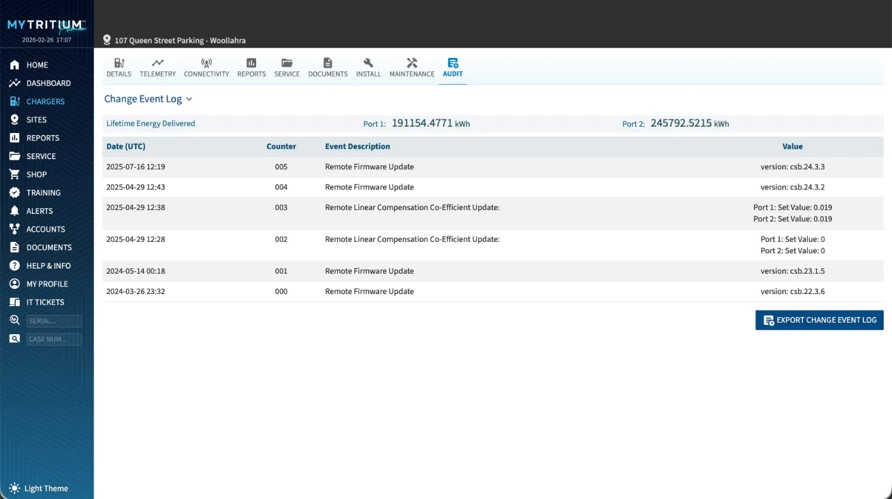This screenshot has height=499, width=892.
Task: Select the 2024-03-26 23:32 date cell
Action: (136, 292)
